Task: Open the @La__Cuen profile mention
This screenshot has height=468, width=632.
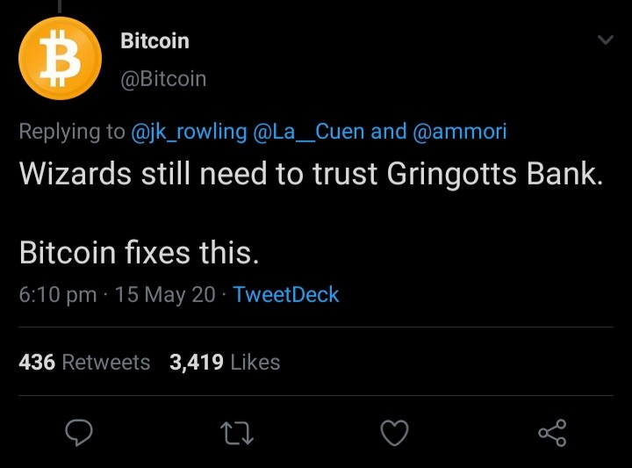Action: [309, 132]
